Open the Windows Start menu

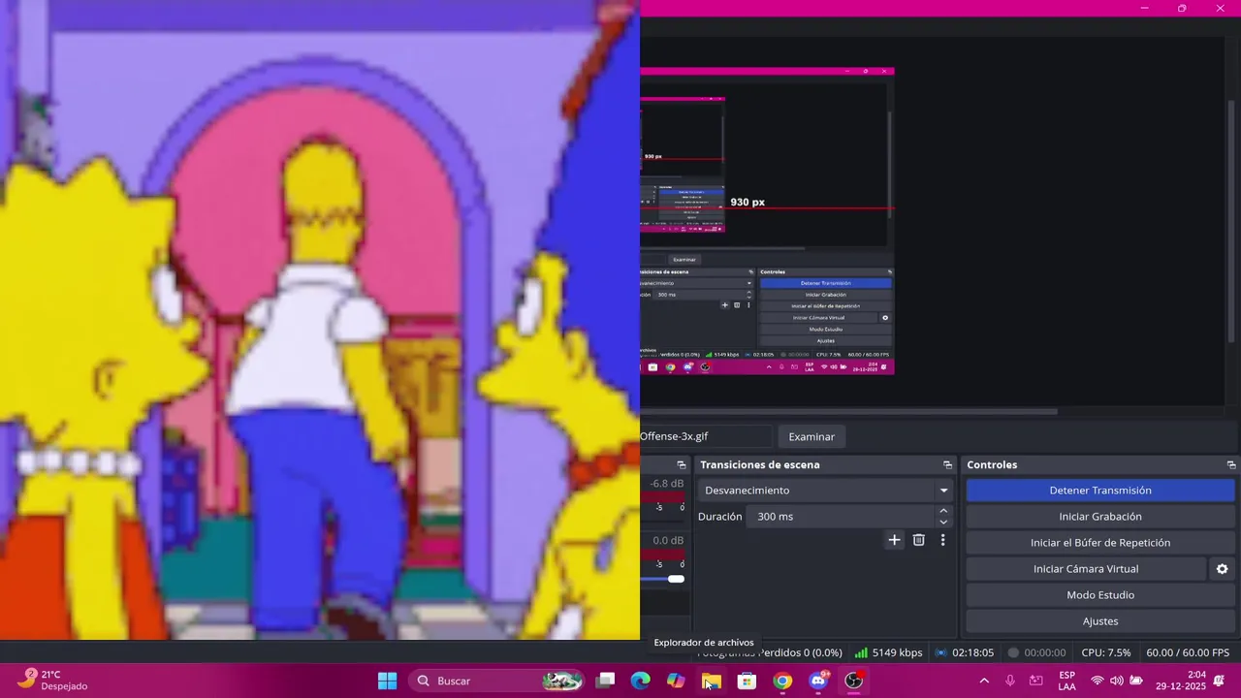(x=387, y=681)
